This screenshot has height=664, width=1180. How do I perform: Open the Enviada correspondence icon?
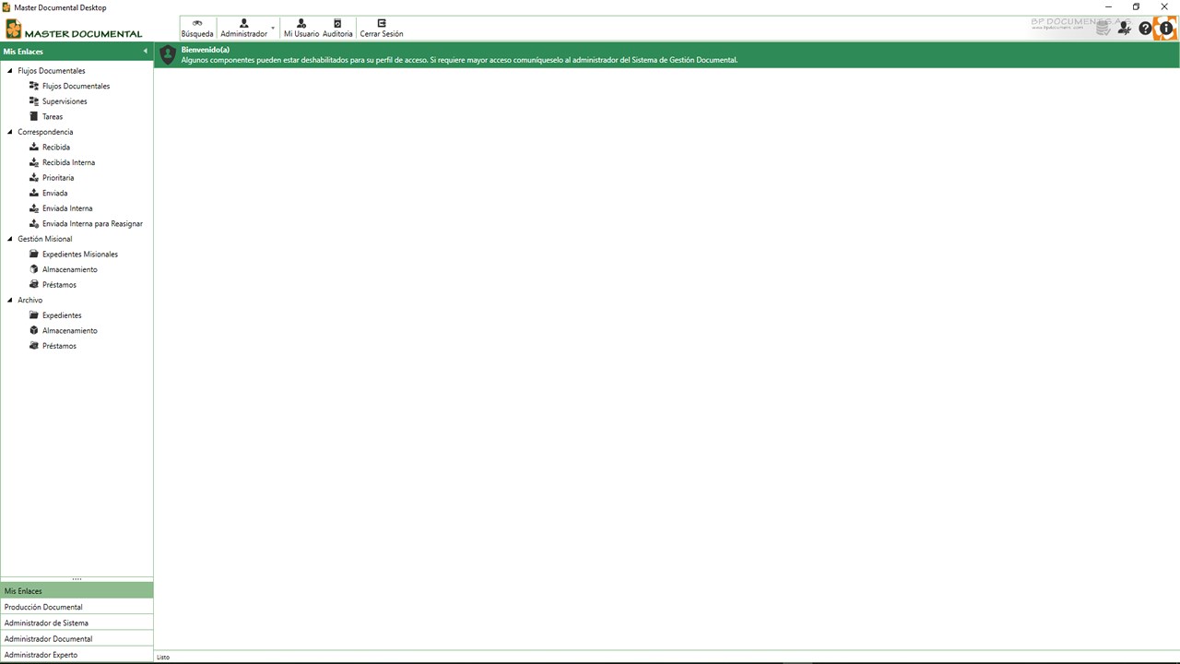34,193
